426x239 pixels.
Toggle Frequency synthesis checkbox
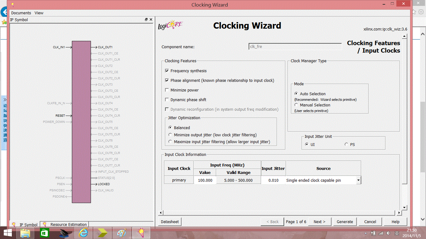tap(167, 71)
